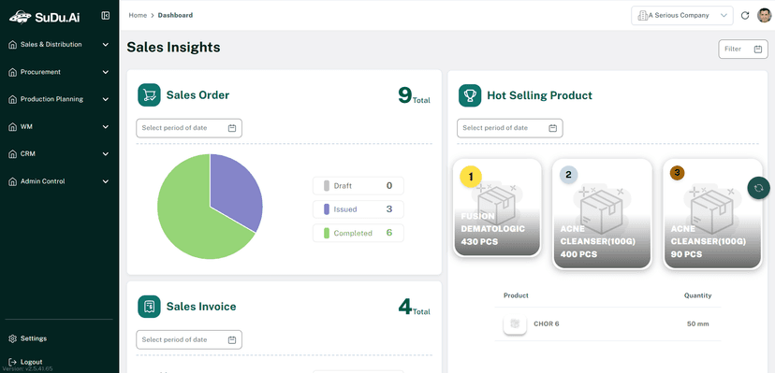Viewport: 775px width, 373px height.
Task: Click the CHOR 6 product thumbnail icon
Action: click(515, 324)
